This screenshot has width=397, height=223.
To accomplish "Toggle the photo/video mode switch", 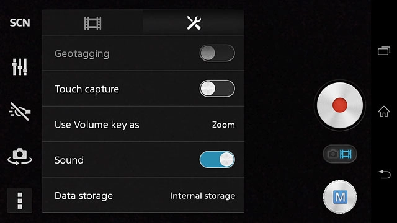I will (340, 154).
